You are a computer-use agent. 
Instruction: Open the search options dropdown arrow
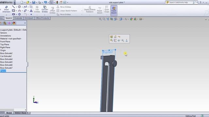point(197,2)
